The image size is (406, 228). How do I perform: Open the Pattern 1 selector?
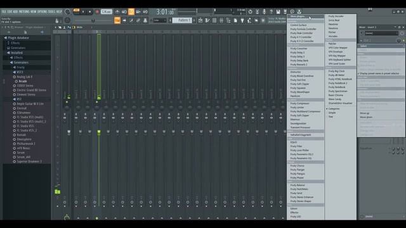[x=182, y=20]
